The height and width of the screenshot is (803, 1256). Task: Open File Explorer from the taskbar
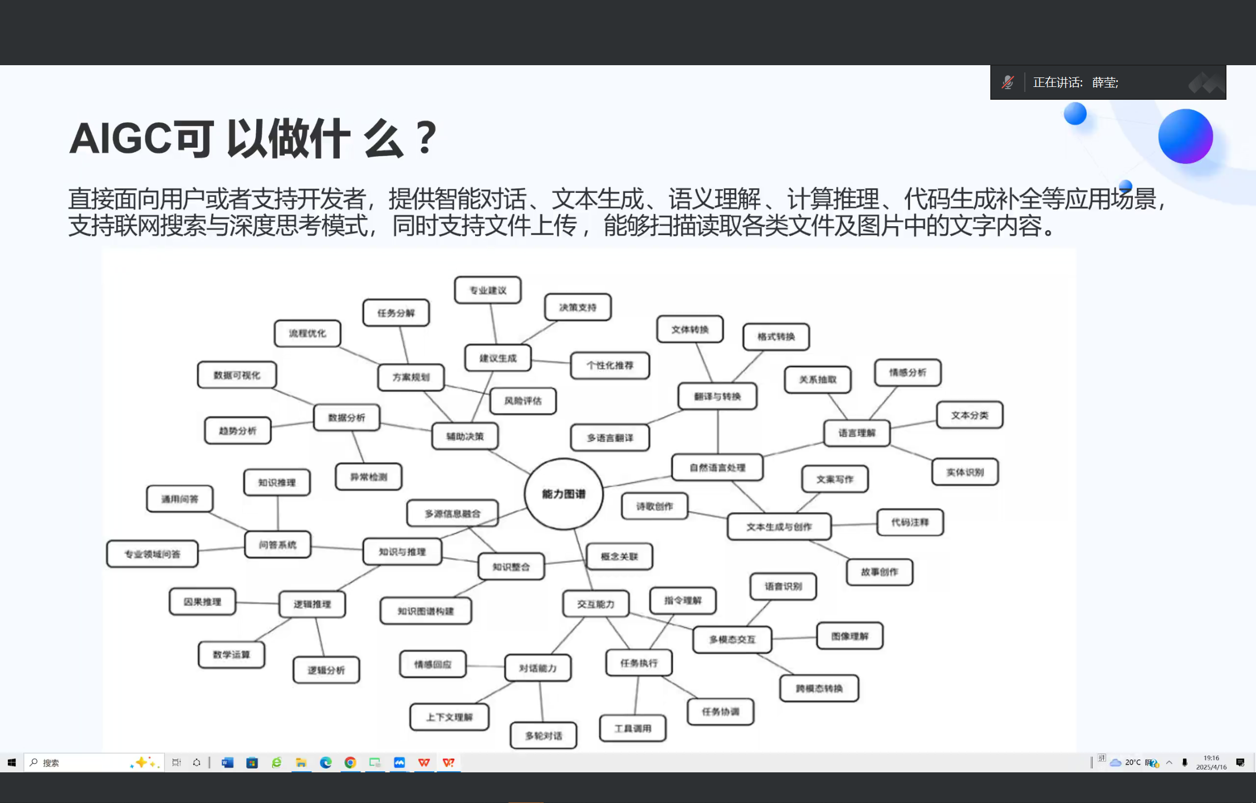click(x=301, y=762)
